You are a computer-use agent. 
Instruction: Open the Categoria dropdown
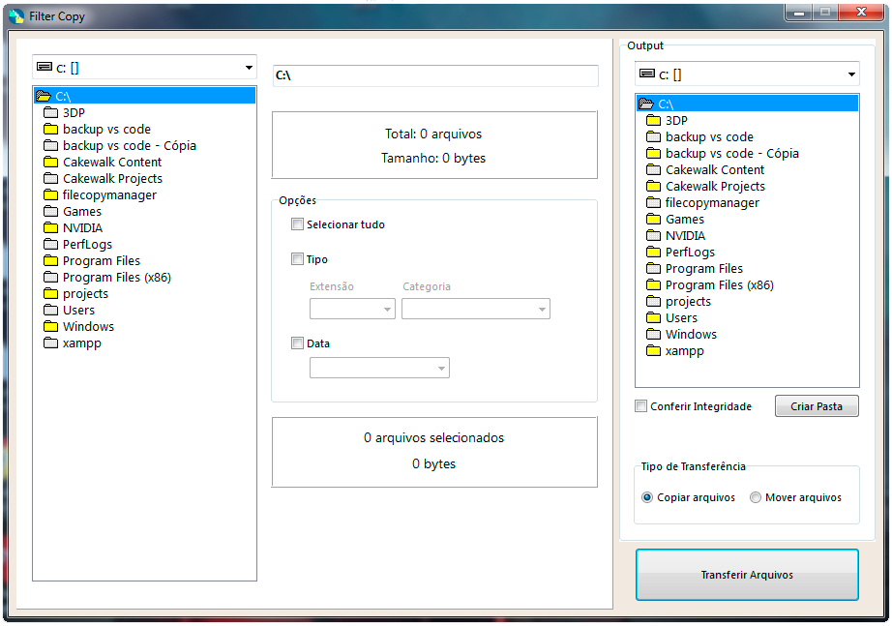pyautogui.click(x=476, y=309)
